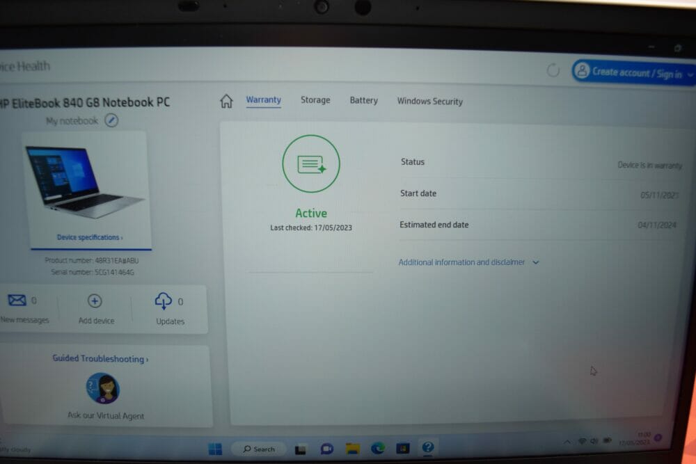Check Updates cloud download icon
The height and width of the screenshot is (464, 696).
164,301
